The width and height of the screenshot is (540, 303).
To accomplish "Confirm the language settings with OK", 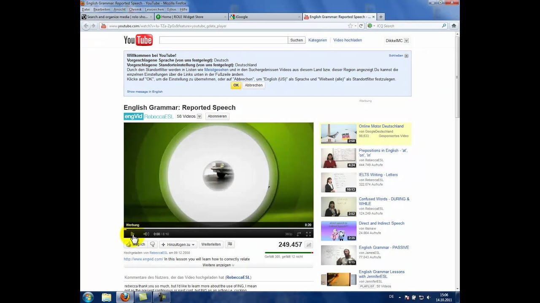I will click(236, 85).
